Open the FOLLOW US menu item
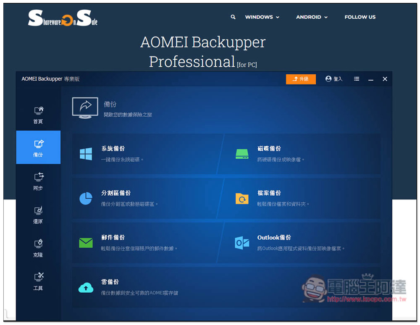This screenshot has width=420, height=325. pos(360,17)
